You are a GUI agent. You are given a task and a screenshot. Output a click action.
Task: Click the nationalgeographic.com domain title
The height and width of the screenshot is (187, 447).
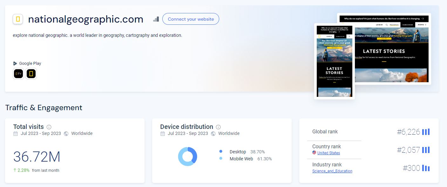86,19
